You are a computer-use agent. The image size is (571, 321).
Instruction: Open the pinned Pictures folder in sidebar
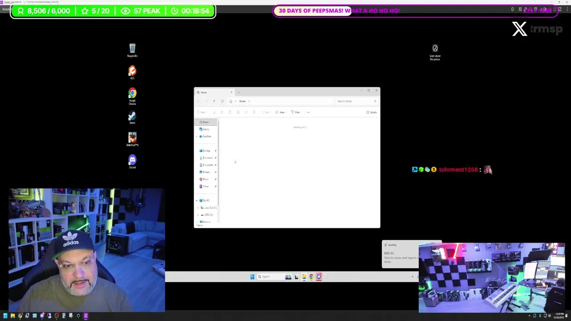coord(206,172)
